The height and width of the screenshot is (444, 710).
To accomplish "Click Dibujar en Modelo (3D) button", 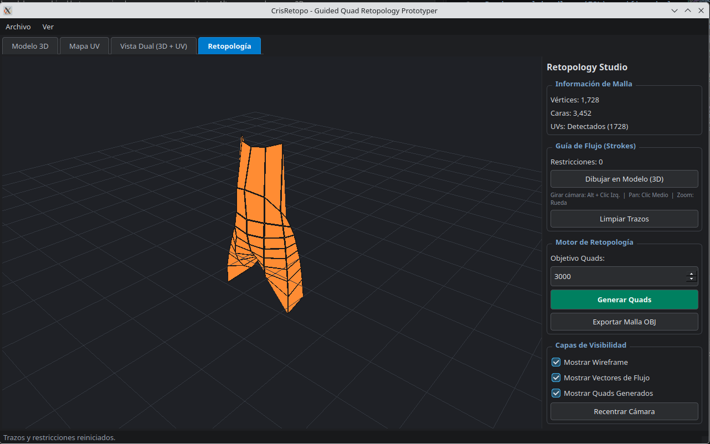I will (624, 179).
